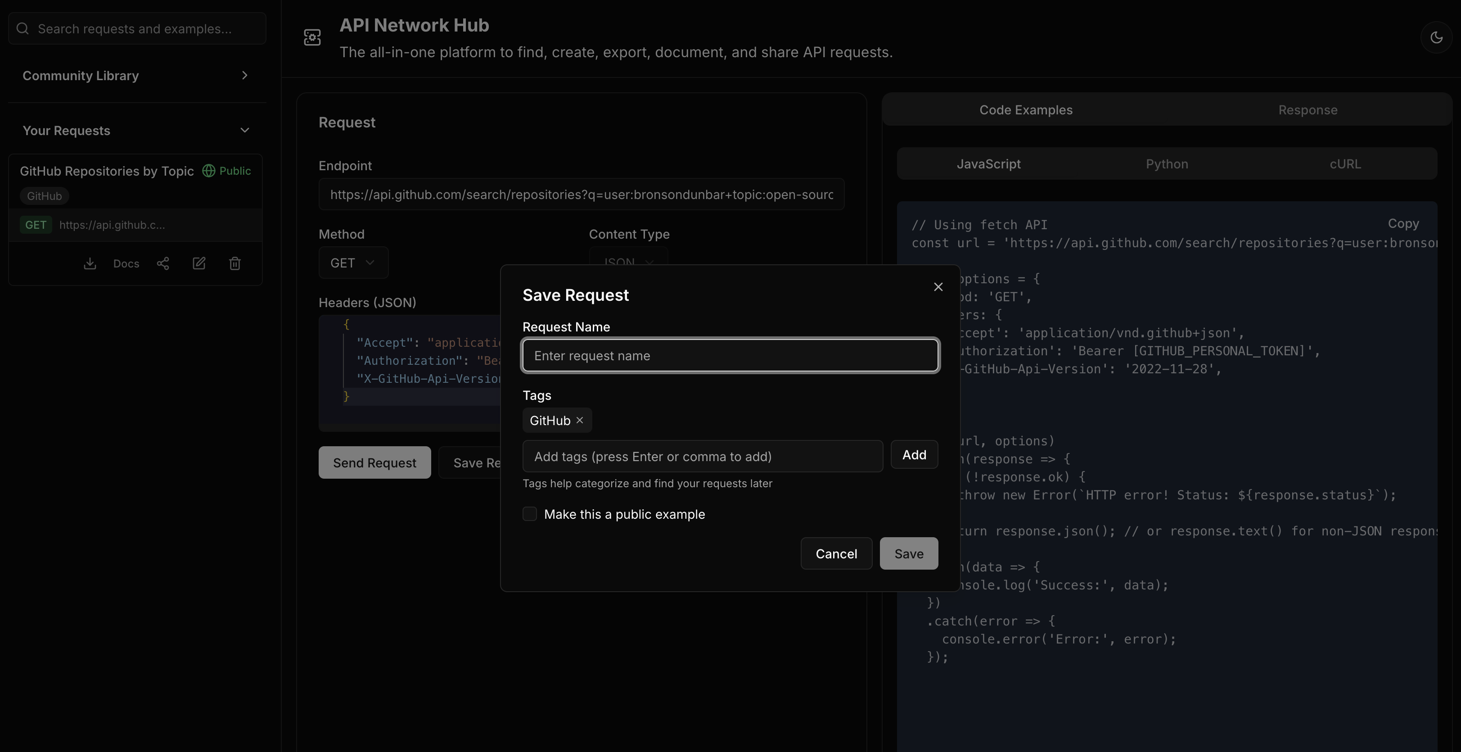Delete the GitHub Repositories request

(235, 263)
